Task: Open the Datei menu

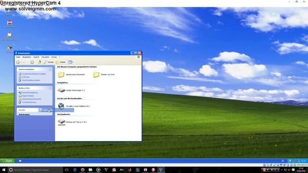Action: 18,57
